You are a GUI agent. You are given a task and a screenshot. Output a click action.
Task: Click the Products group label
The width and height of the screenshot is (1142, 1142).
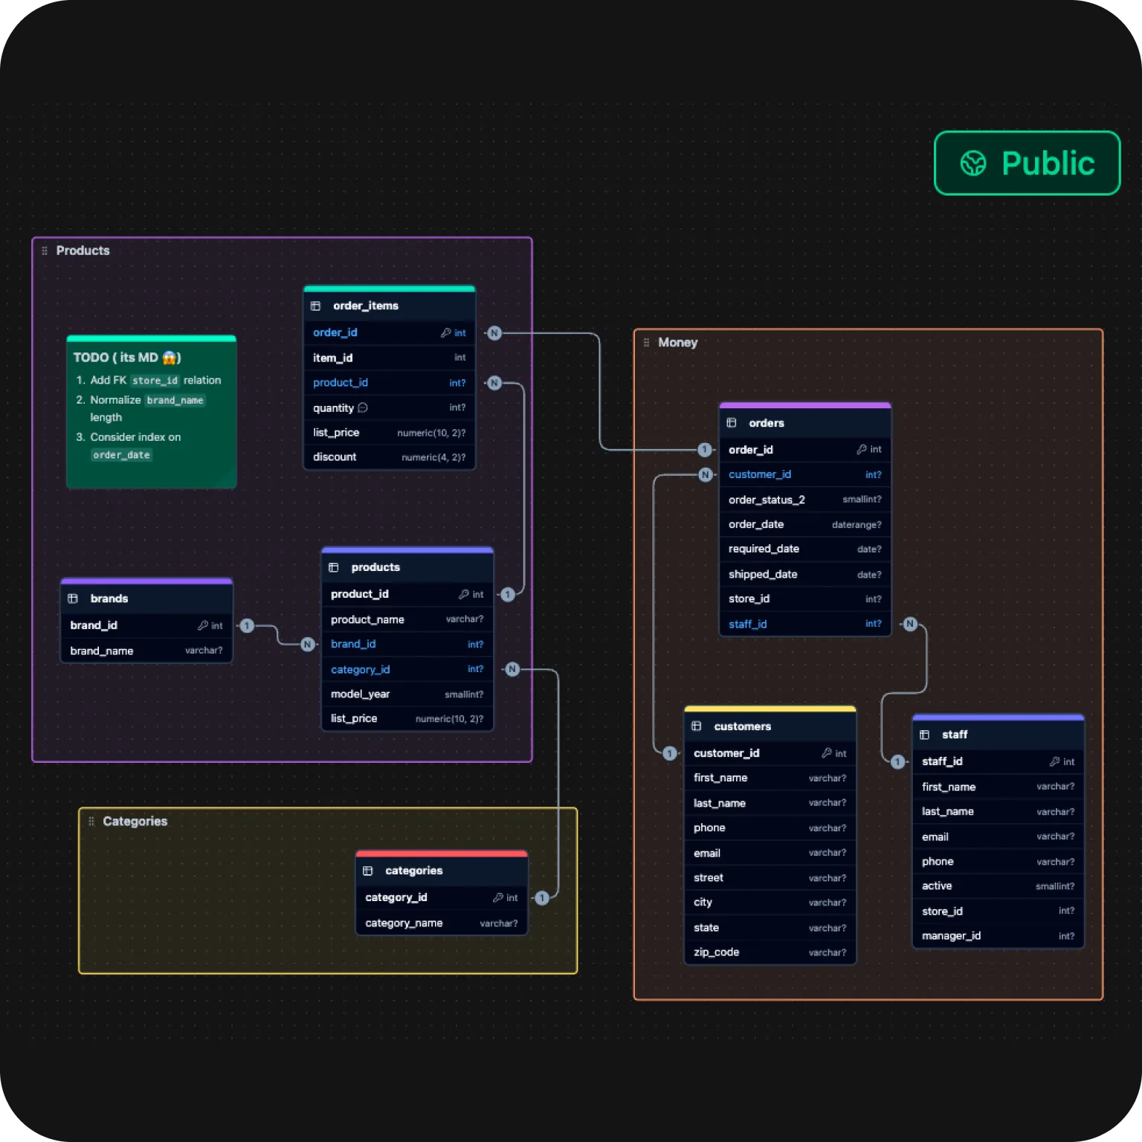click(83, 251)
